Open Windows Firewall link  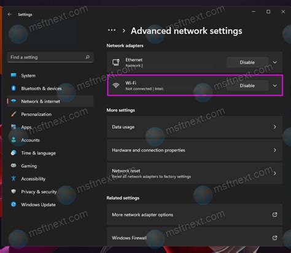(x=195, y=236)
